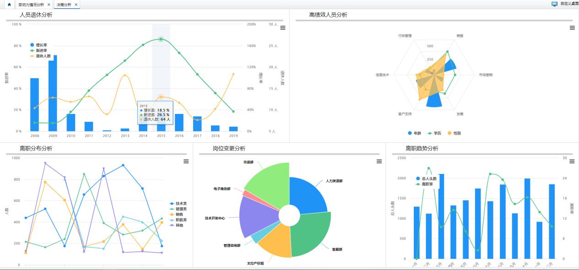Toggle 增长率 series in retirement chart legend
This screenshot has height=270, width=579.
coord(41,45)
